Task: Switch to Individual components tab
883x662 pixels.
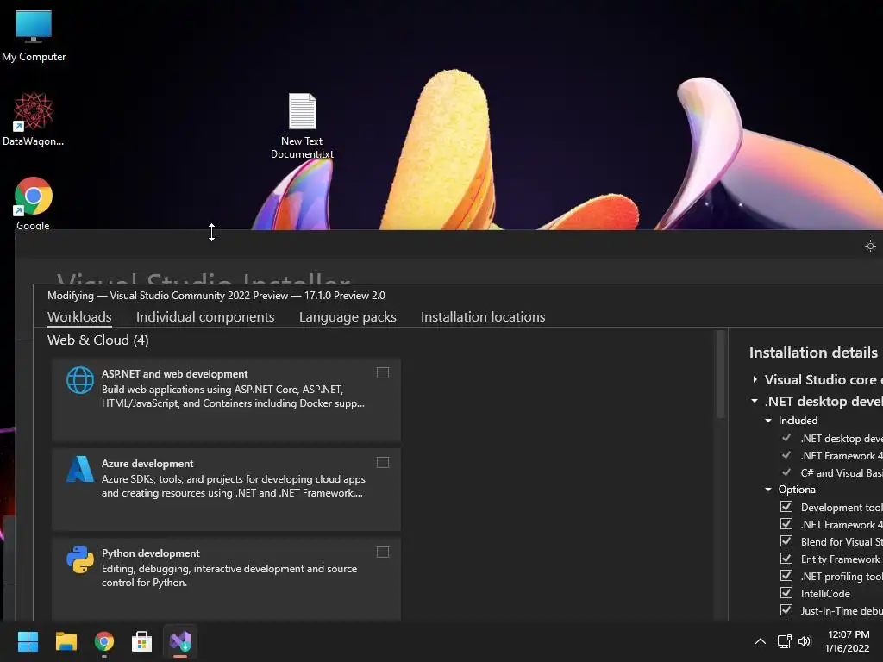Action: pos(205,317)
